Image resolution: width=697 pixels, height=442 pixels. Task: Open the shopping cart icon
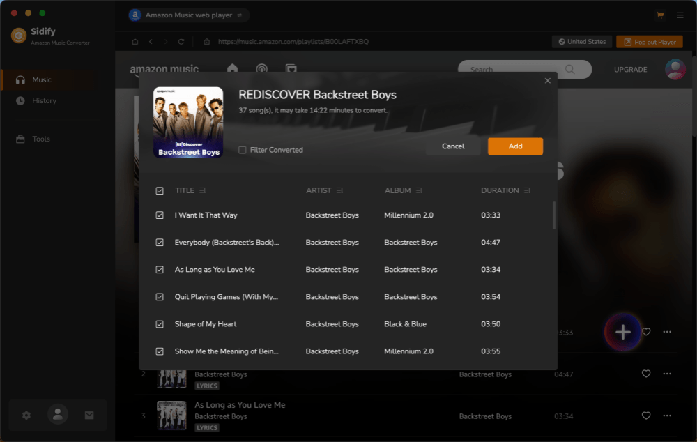click(x=660, y=15)
